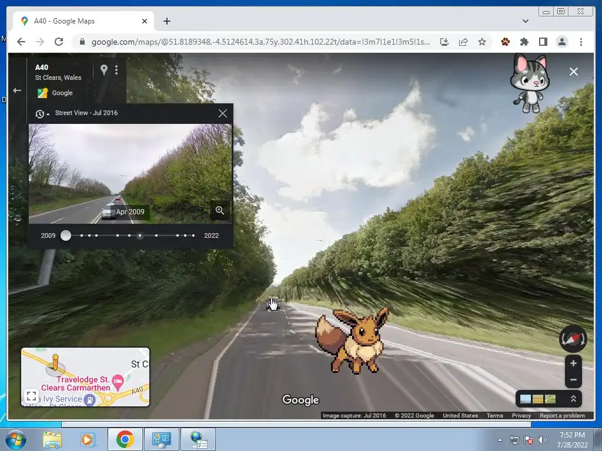Select the highlighted Jul 2016 timeline dot
This screenshot has width=602, height=451.
pos(140,235)
